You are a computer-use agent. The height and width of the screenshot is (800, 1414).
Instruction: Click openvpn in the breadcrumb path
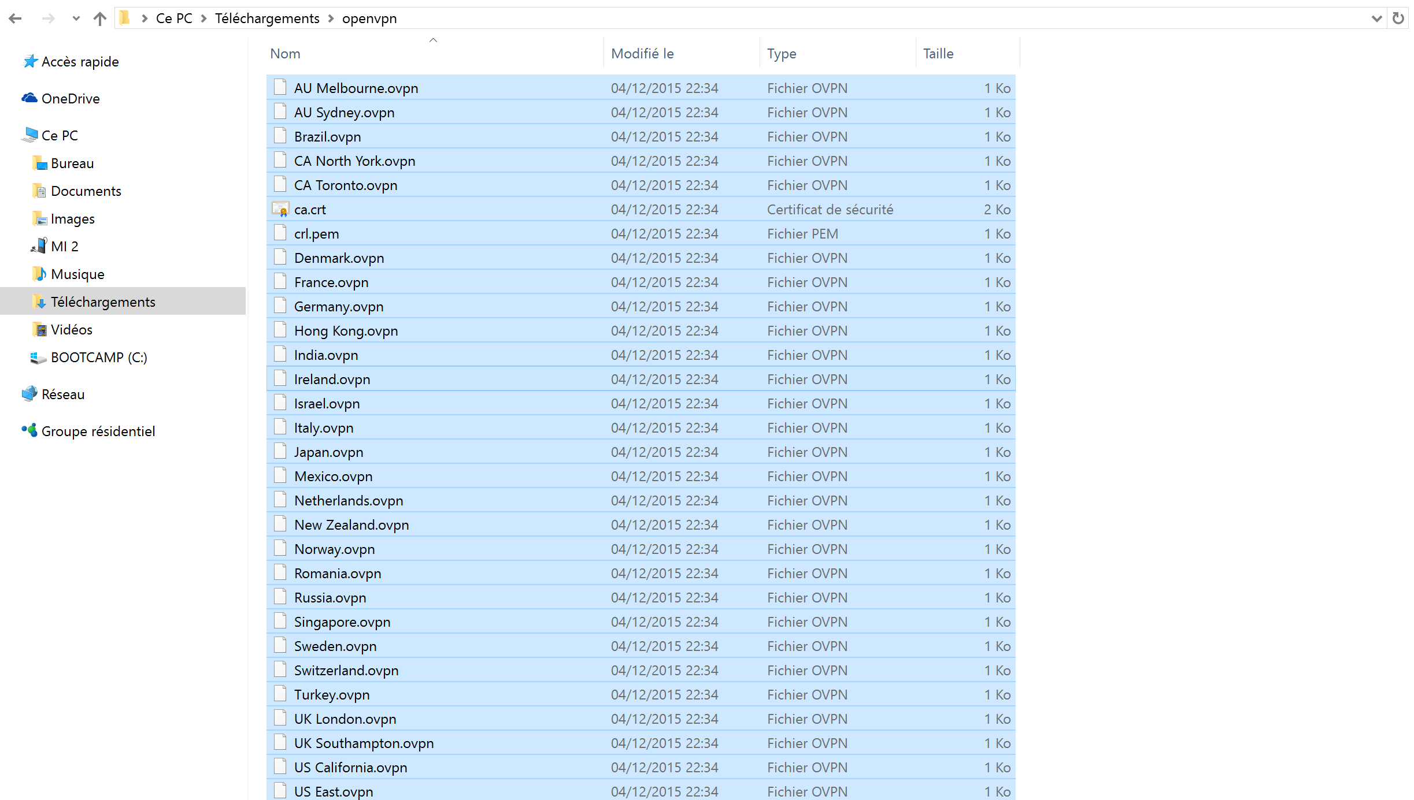[369, 18]
